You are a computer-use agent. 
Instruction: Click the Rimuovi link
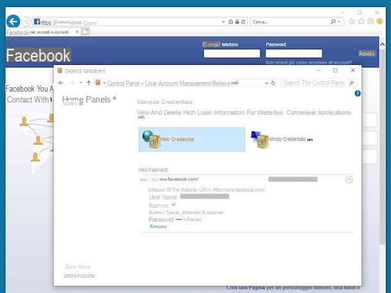pos(158,226)
